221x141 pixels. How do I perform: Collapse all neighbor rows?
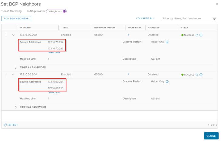click(145, 18)
